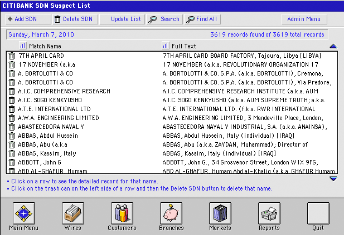Click full text ANAINSA entry
Viewport: 344px width, 235px height.
pyautogui.click(x=245, y=127)
